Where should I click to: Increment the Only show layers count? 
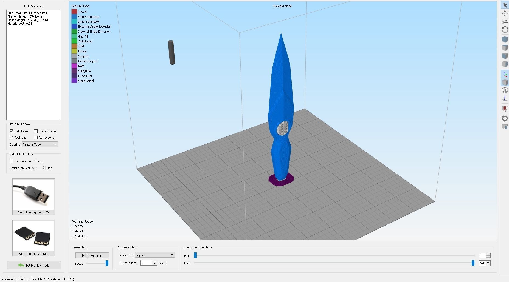tap(154, 262)
